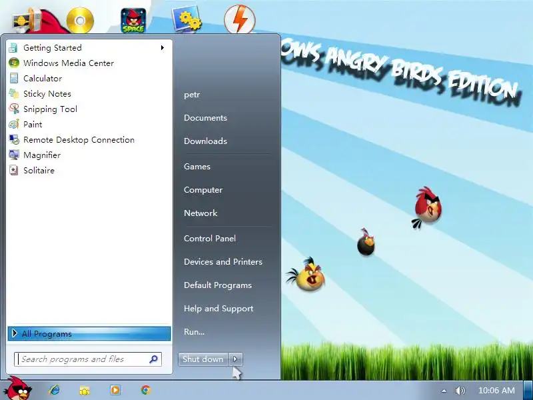
Task: Click the Angry Birds Start button
Action: click(x=18, y=389)
